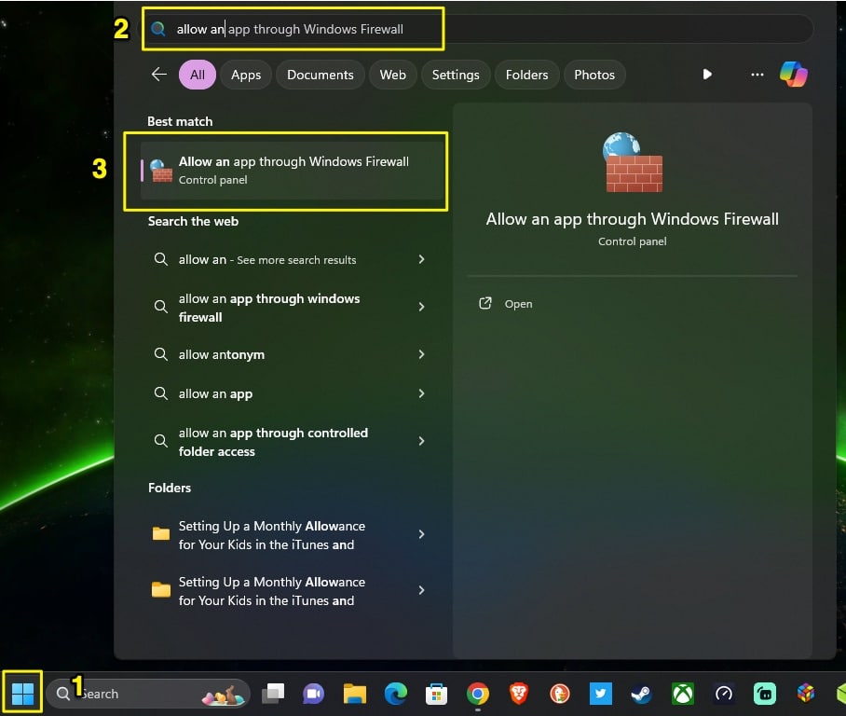Switch to the Photos filter tab

point(594,75)
